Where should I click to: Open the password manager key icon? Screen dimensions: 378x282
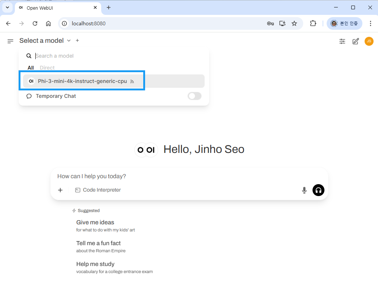coord(270,23)
